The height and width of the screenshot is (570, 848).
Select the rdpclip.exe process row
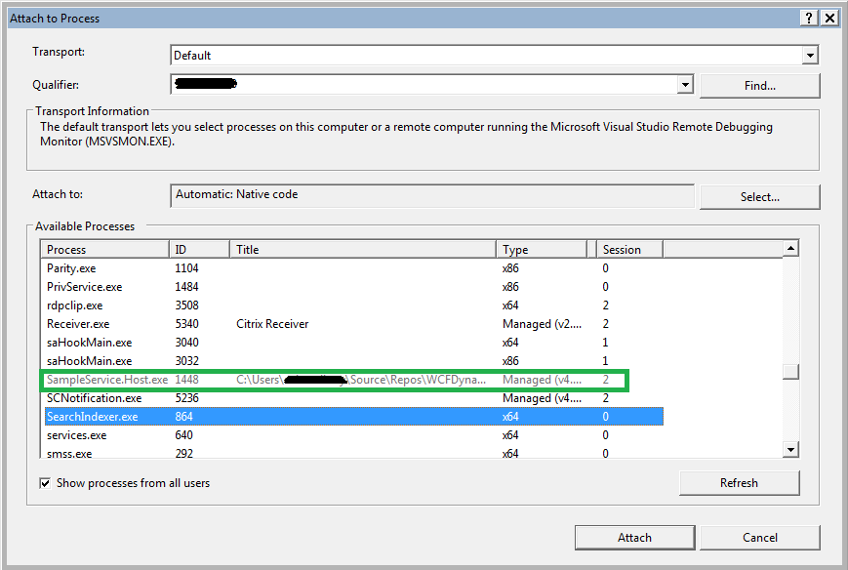coord(352,305)
